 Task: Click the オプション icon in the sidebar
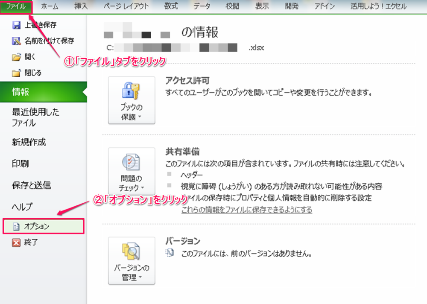[17, 227]
